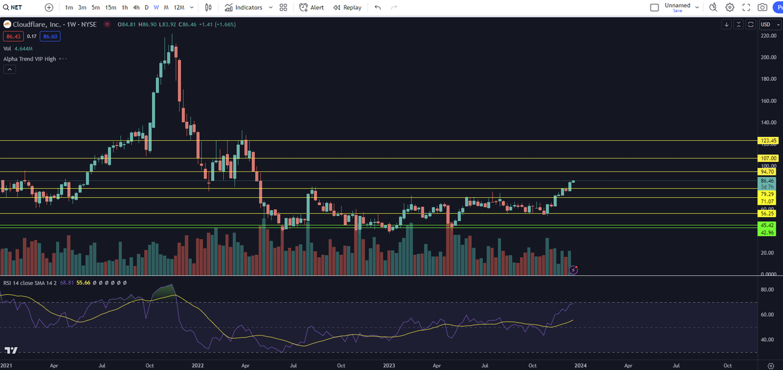Select the 1h interval
This screenshot has width=783, height=370.
pyautogui.click(x=125, y=7)
